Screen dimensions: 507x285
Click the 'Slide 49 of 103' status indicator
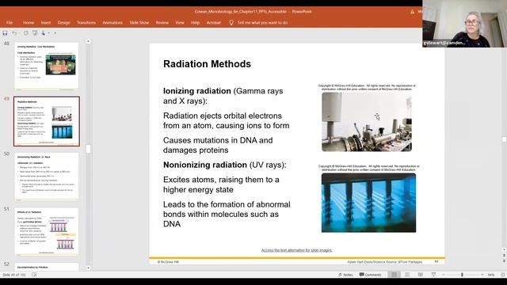(x=14, y=275)
